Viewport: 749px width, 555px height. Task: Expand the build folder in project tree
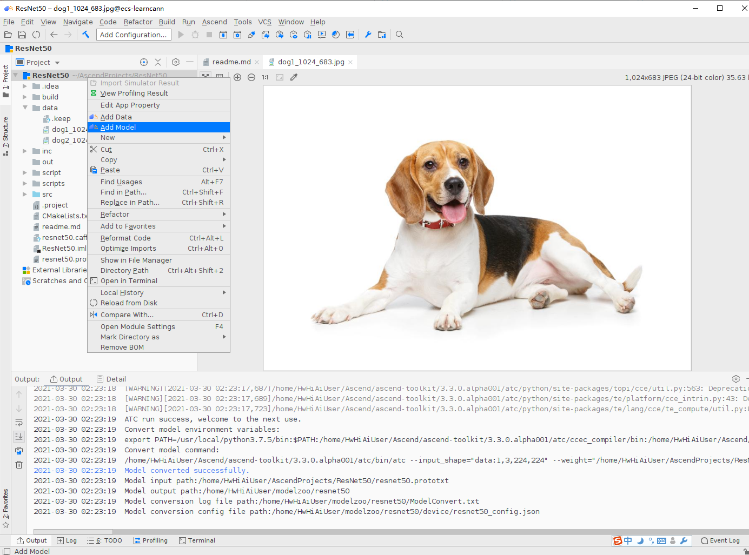[25, 97]
